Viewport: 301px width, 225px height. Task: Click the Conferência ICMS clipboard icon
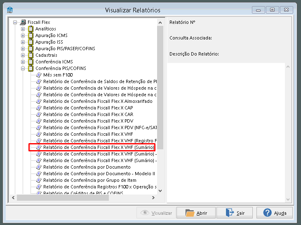click(31, 62)
